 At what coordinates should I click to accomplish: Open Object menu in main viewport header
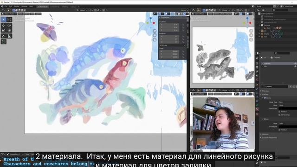(x=38, y=14)
